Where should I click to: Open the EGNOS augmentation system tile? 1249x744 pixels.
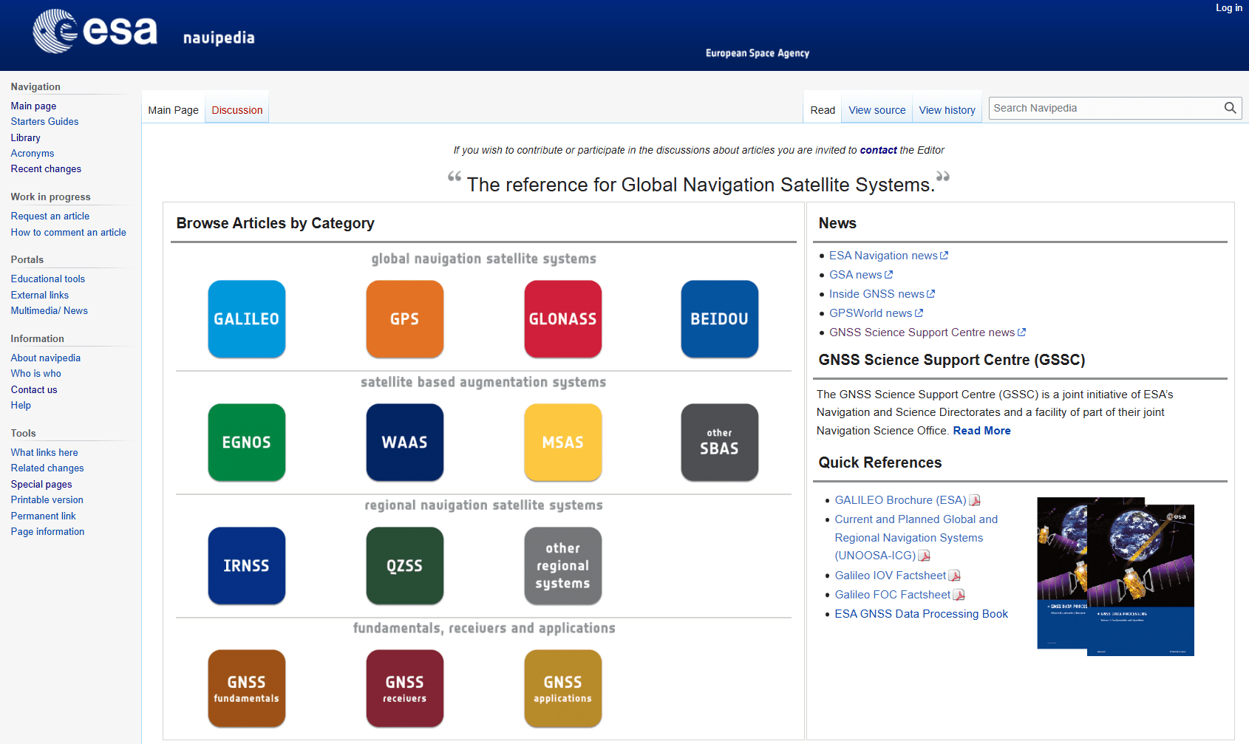coord(246,442)
